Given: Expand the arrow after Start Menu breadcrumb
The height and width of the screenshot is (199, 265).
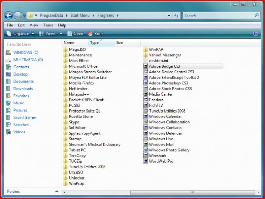Looking at the screenshot, I should click(94, 16).
